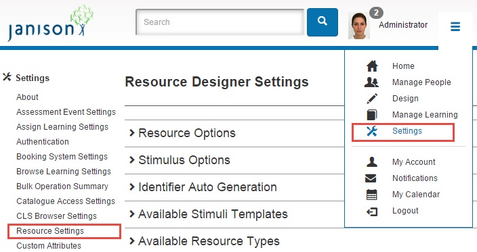Viewport: 477px width, 252px height.
Task: Select Manage Learning menu item
Action: coord(425,115)
